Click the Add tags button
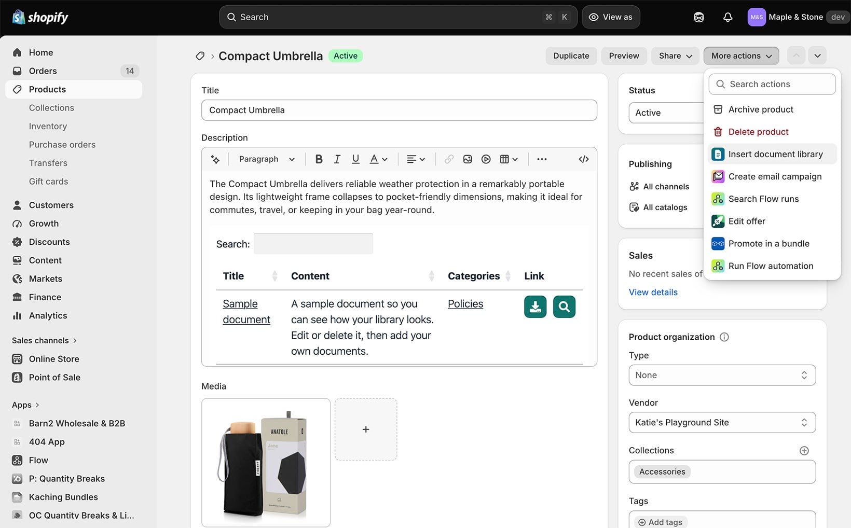The height and width of the screenshot is (528, 851). (660, 522)
